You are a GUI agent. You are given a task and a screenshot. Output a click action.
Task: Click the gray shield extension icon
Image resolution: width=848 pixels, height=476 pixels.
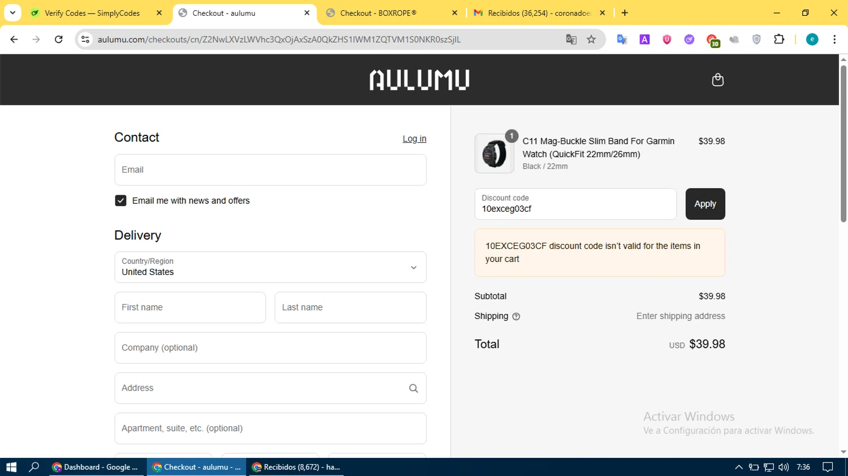coord(756,39)
